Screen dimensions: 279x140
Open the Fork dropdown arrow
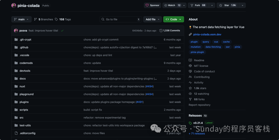pyautogui.click(x=212, y=5)
